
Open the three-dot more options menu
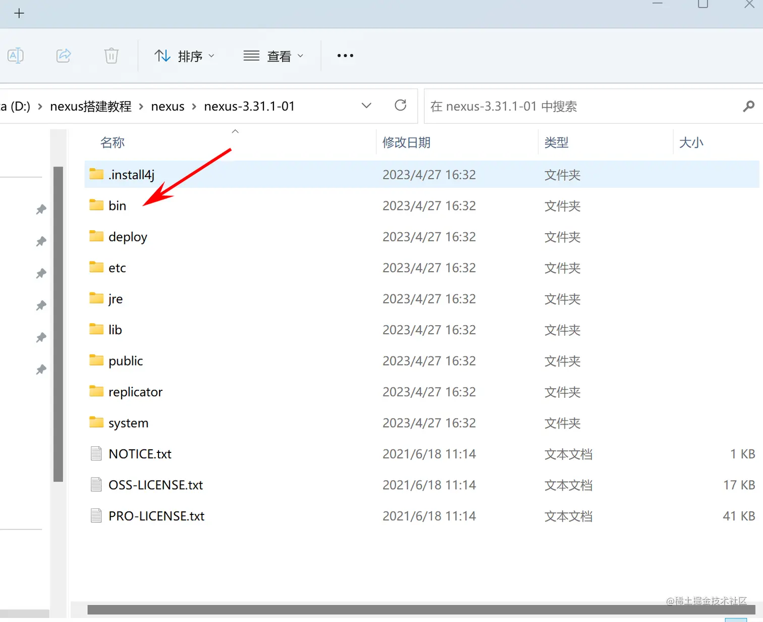(x=345, y=56)
